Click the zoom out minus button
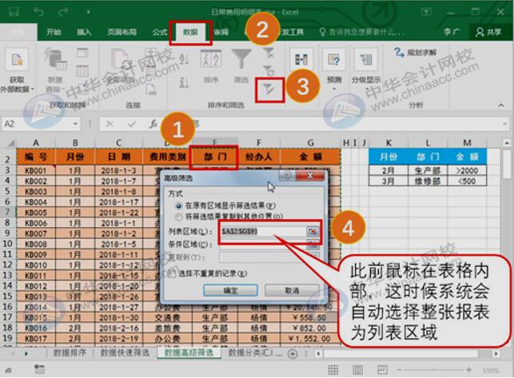The width and height of the screenshot is (514, 378). [x=399, y=370]
